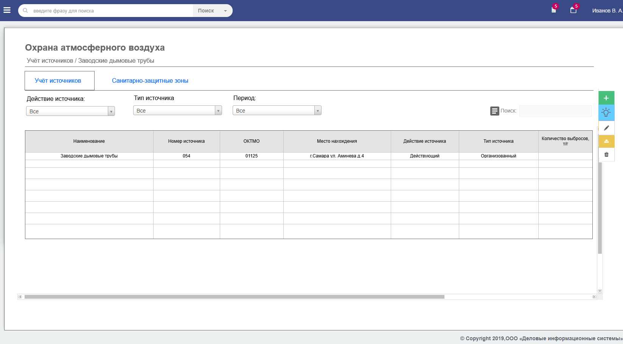Click the breadcrumb Учёт источников / Заводские дымовые трубы

coord(90,60)
